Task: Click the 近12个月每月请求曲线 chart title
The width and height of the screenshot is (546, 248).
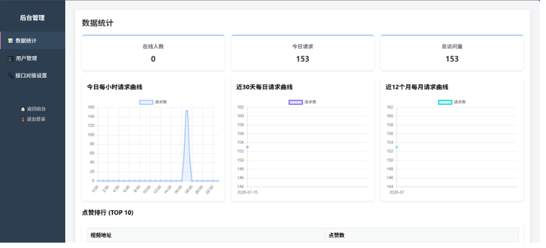Action: [x=417, y=87]
